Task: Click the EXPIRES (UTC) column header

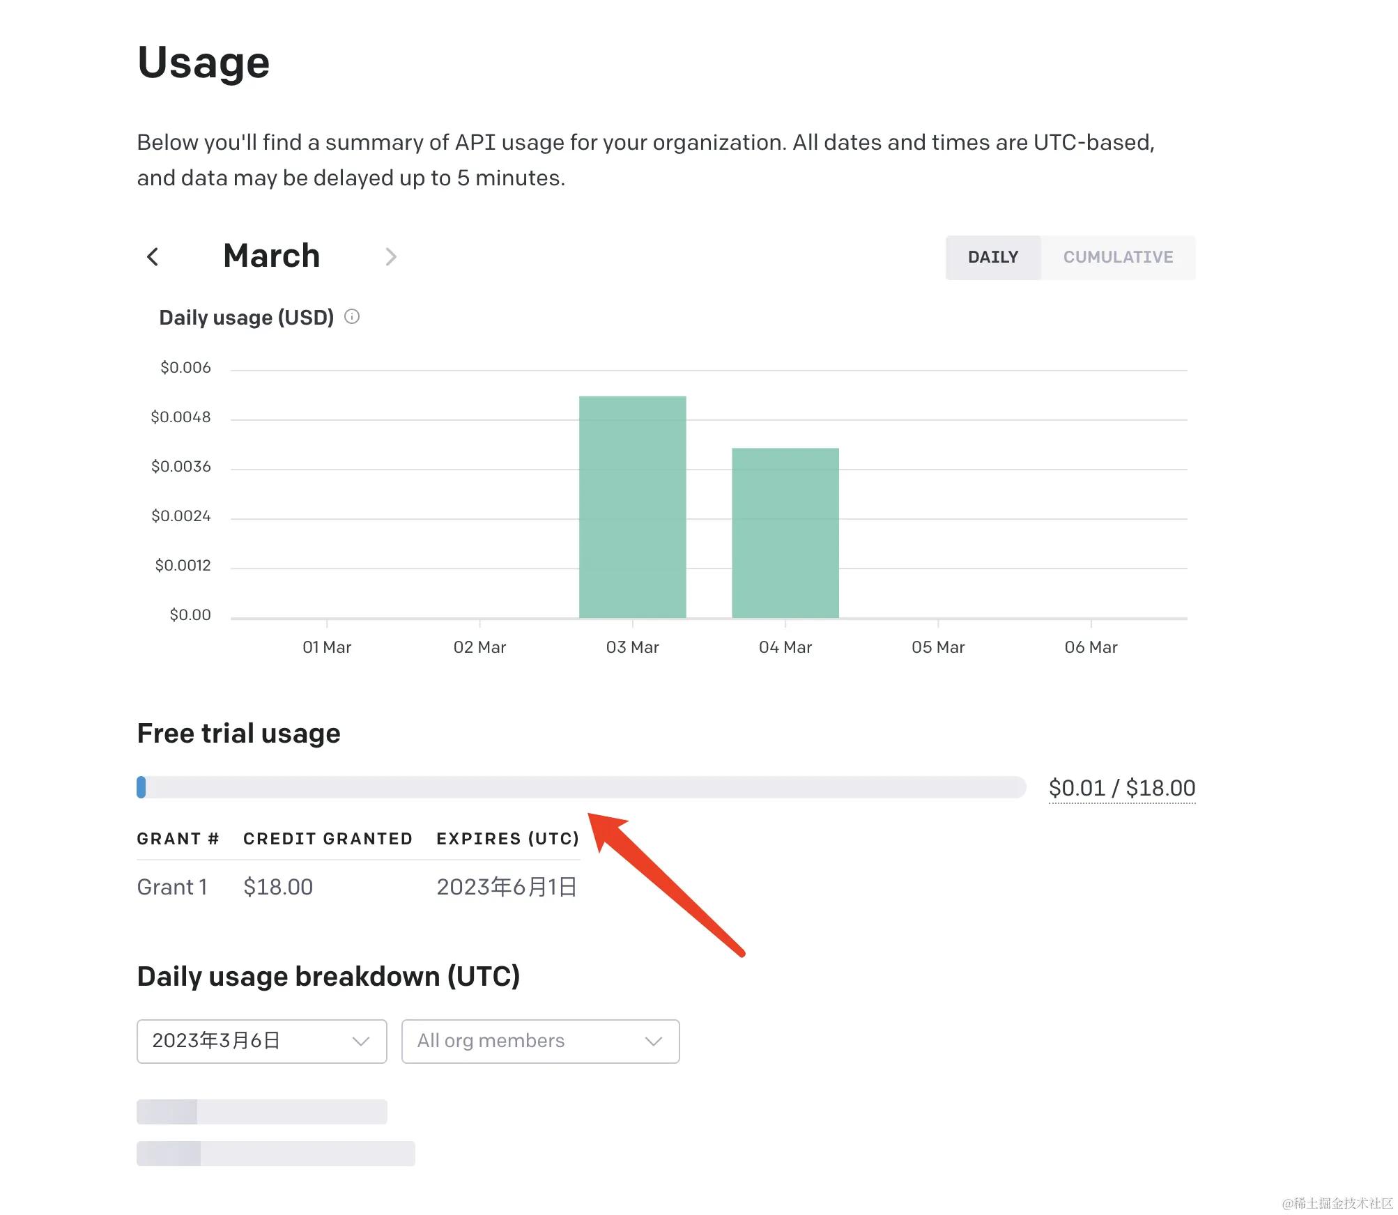Action: click(507, 838)
